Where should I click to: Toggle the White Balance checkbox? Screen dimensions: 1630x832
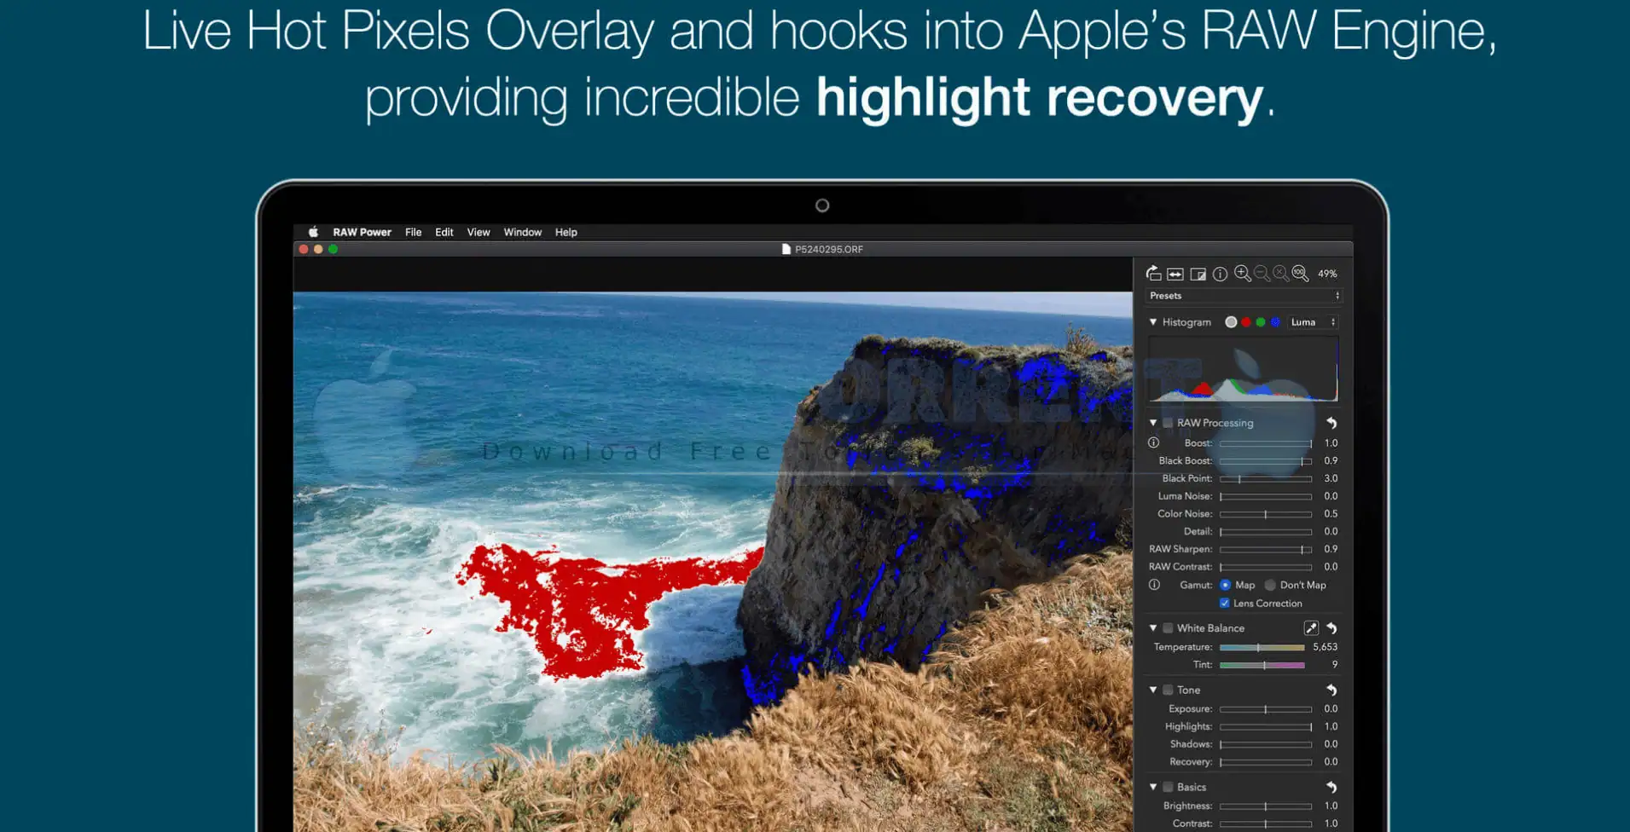[1168, 628]
